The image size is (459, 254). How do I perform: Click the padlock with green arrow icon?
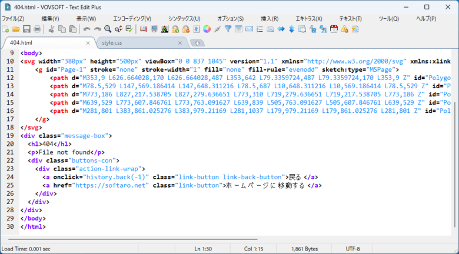[x=175, y=29]
